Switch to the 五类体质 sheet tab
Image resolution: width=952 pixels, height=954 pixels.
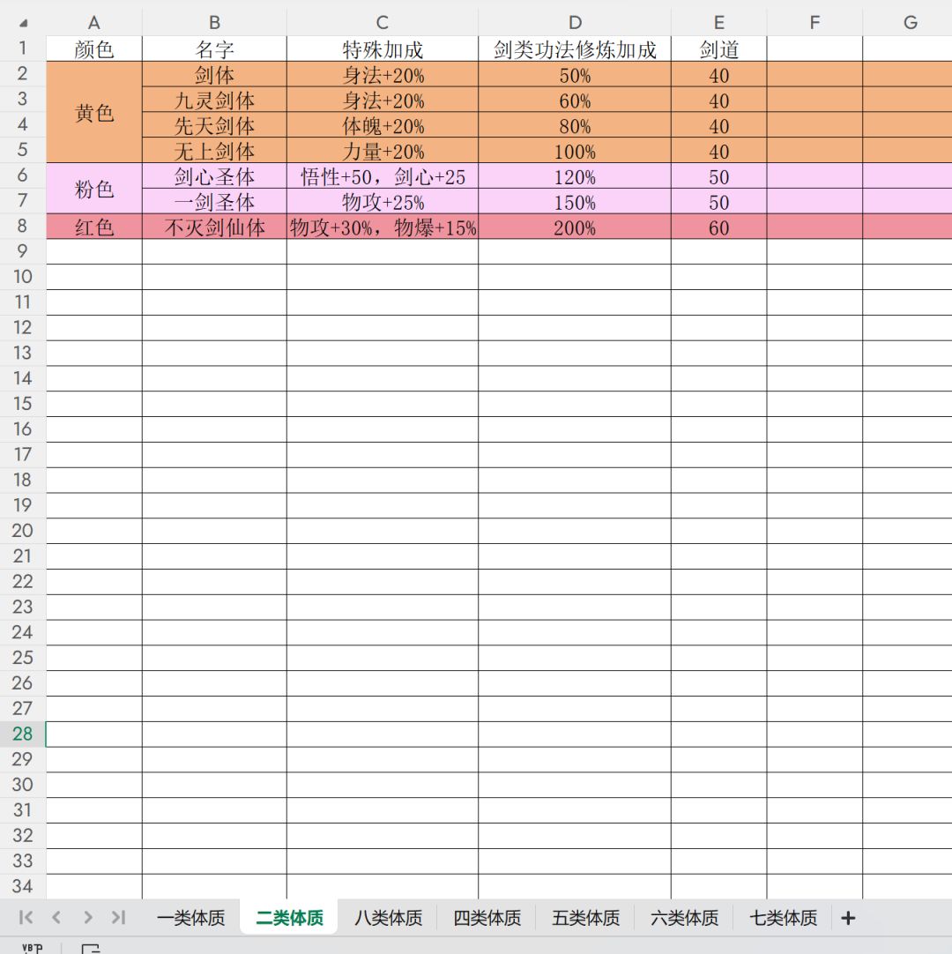tap(585, 918)
